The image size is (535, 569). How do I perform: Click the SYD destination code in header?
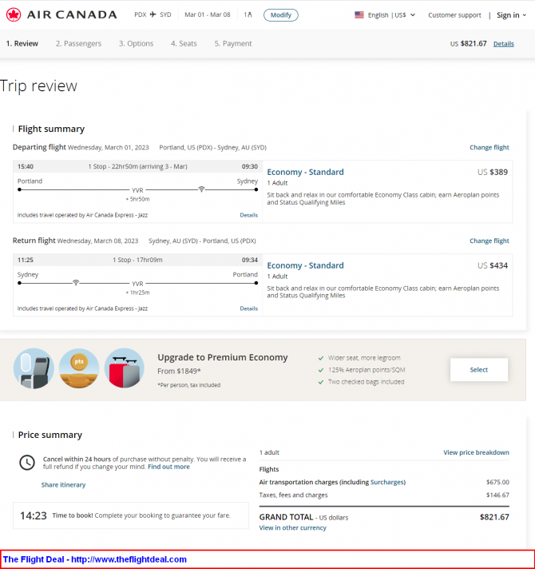coord(165,14)
